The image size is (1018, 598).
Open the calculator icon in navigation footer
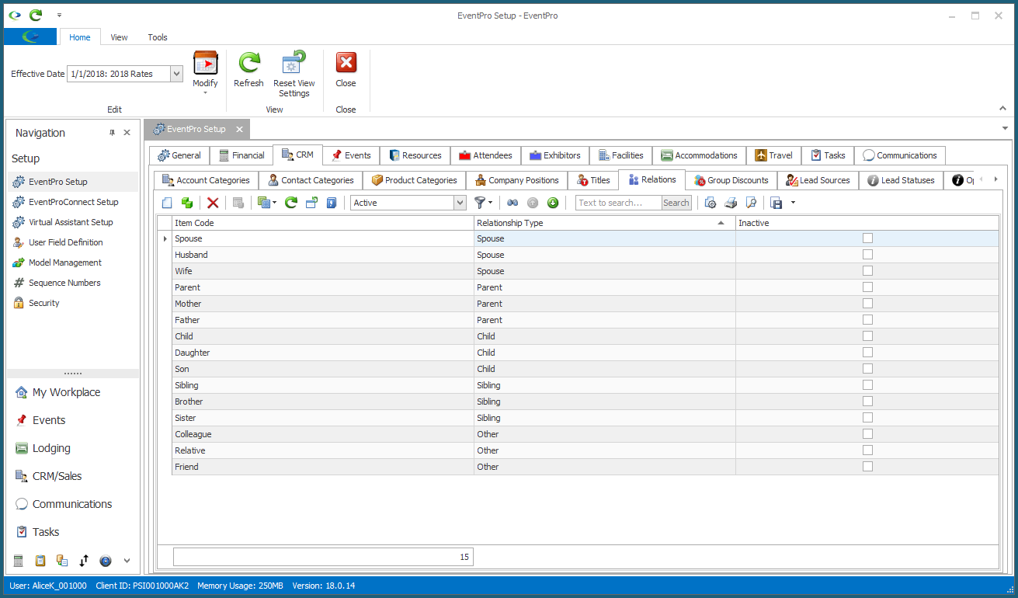[x=19, y=561]
